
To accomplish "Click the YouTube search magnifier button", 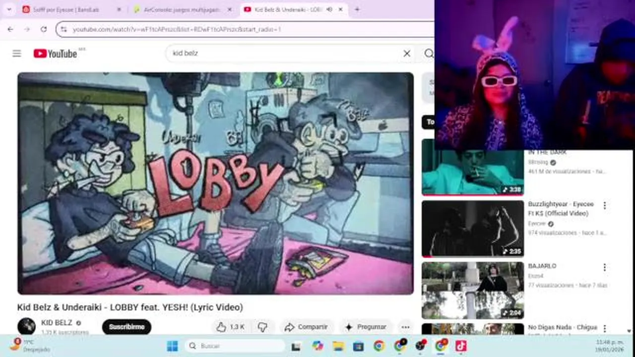I will tap(429, 54).
